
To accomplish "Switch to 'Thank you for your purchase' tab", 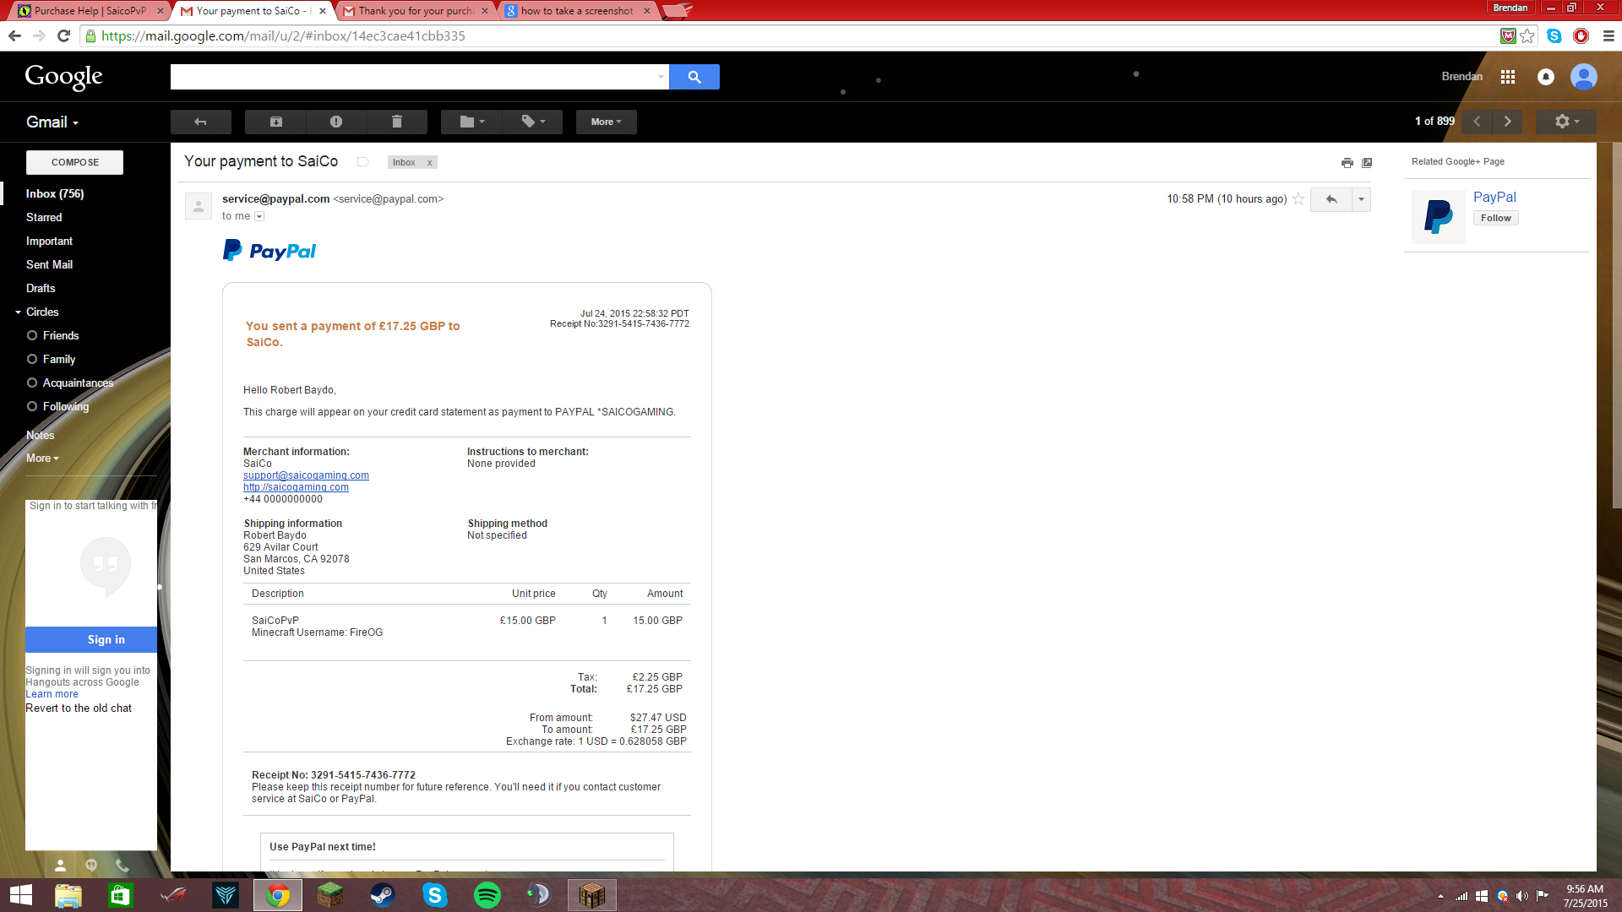I will coord(415,11).
